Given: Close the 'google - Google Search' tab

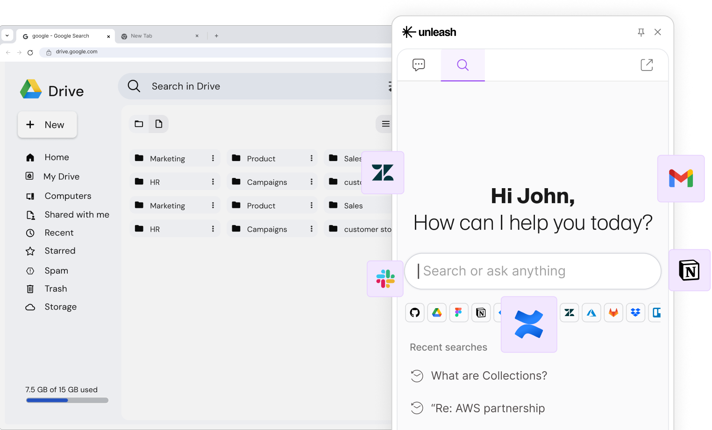Looking at the screenshot, I should tap(108, 36).
